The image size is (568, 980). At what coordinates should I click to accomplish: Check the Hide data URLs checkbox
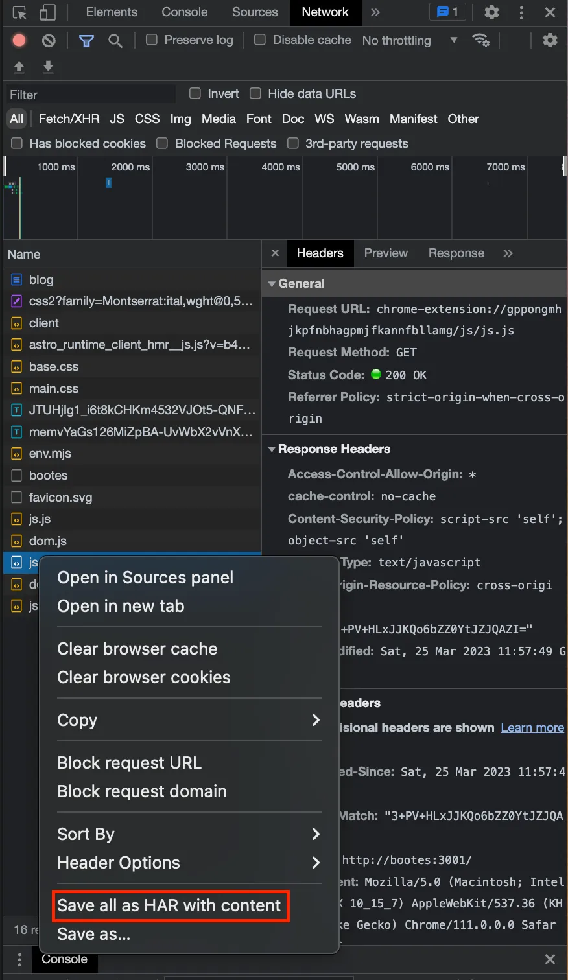coord(255,93)
